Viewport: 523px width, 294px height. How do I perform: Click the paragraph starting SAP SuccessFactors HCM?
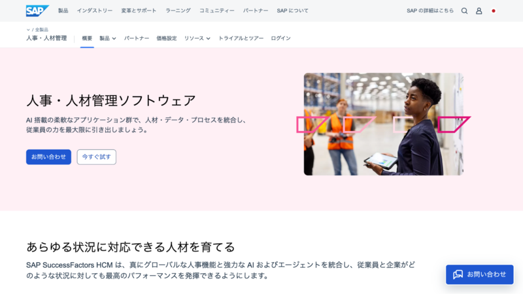coord(221,271)
